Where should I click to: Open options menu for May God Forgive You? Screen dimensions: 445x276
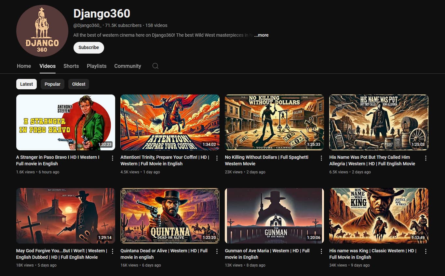[x=113, y=251]
